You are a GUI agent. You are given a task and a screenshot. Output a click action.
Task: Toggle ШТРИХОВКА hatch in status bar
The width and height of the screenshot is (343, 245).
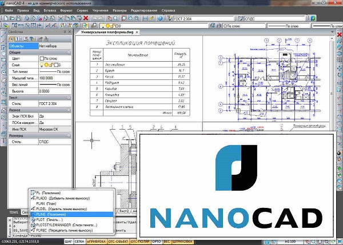click(182, 242)
